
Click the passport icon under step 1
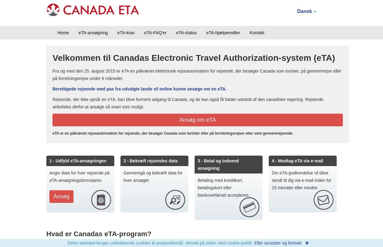tap(101, 200)
